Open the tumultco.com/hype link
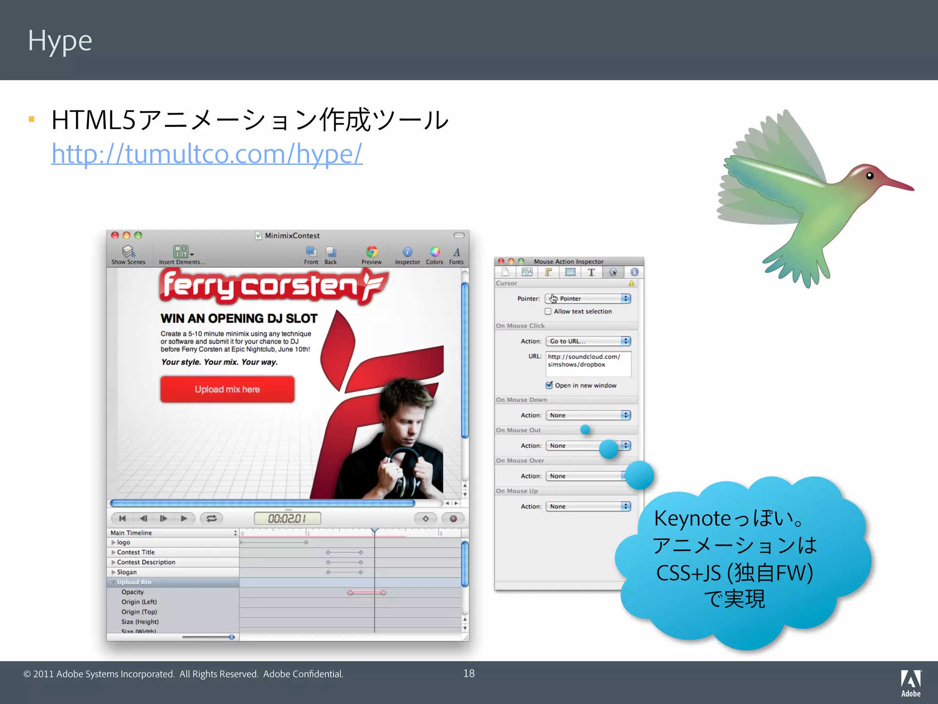This screenshot has width=938, height=704. click(x=207, y=154)
